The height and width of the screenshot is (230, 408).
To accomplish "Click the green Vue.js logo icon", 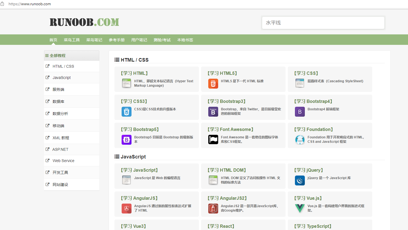I will (x=300, y=208).
